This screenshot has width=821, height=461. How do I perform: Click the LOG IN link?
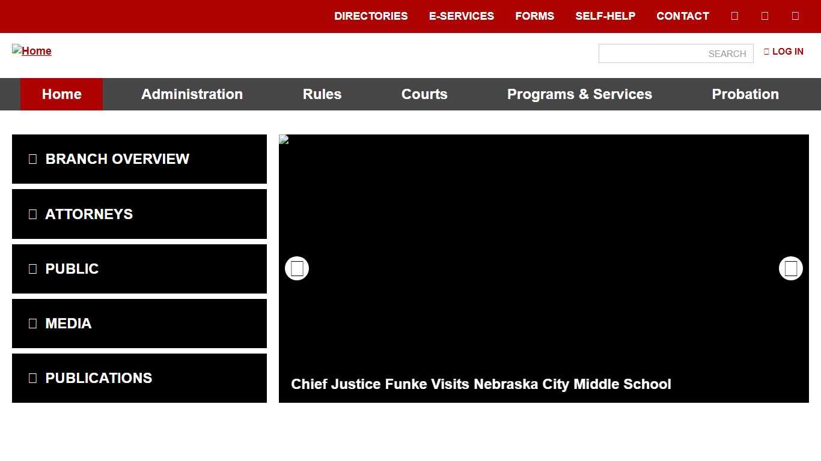click(788, 51)
